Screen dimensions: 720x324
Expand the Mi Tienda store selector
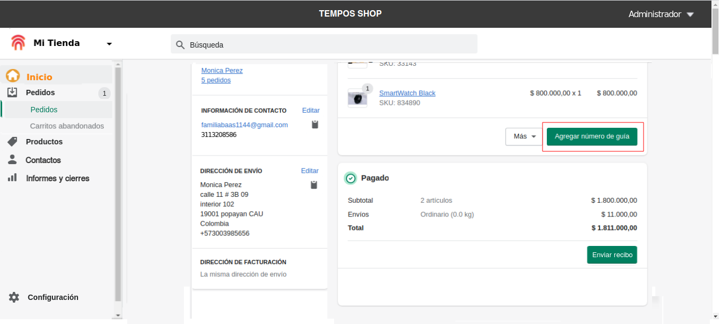109,44
